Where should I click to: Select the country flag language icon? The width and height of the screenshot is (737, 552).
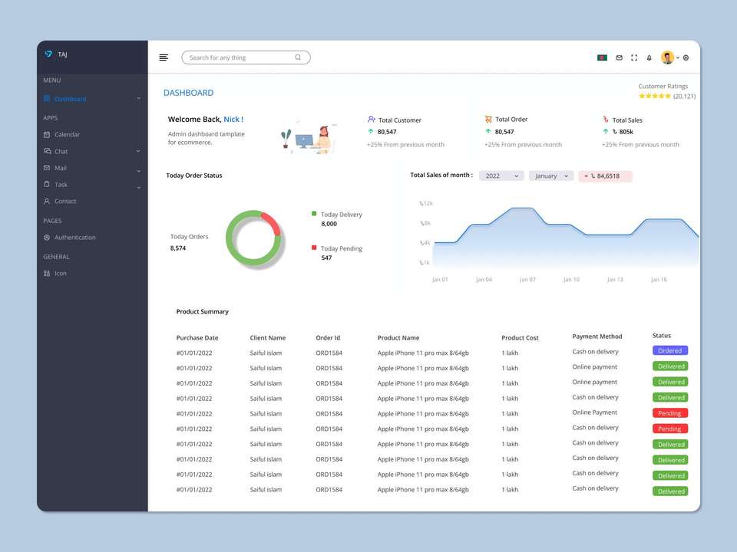(x=602, y=58)
